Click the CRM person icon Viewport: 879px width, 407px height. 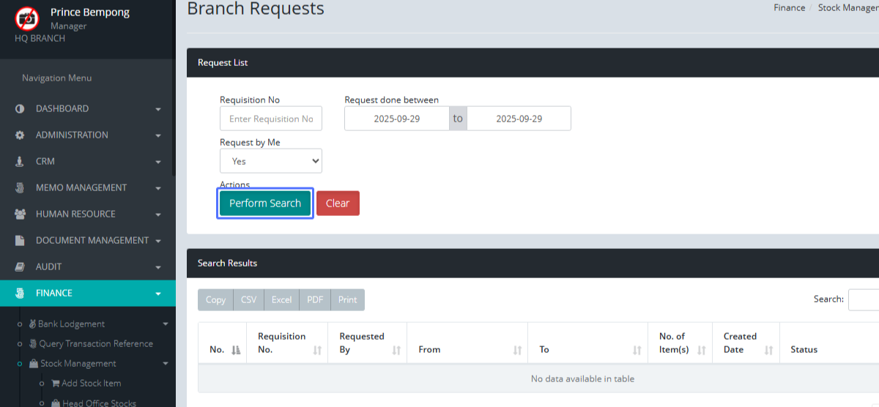[x=20, y=162]
